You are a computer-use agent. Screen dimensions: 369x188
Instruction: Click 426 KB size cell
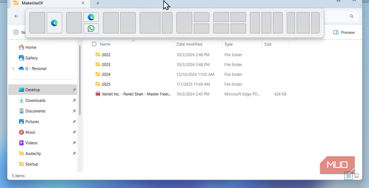pyautogui.click(x=280, y=94)
